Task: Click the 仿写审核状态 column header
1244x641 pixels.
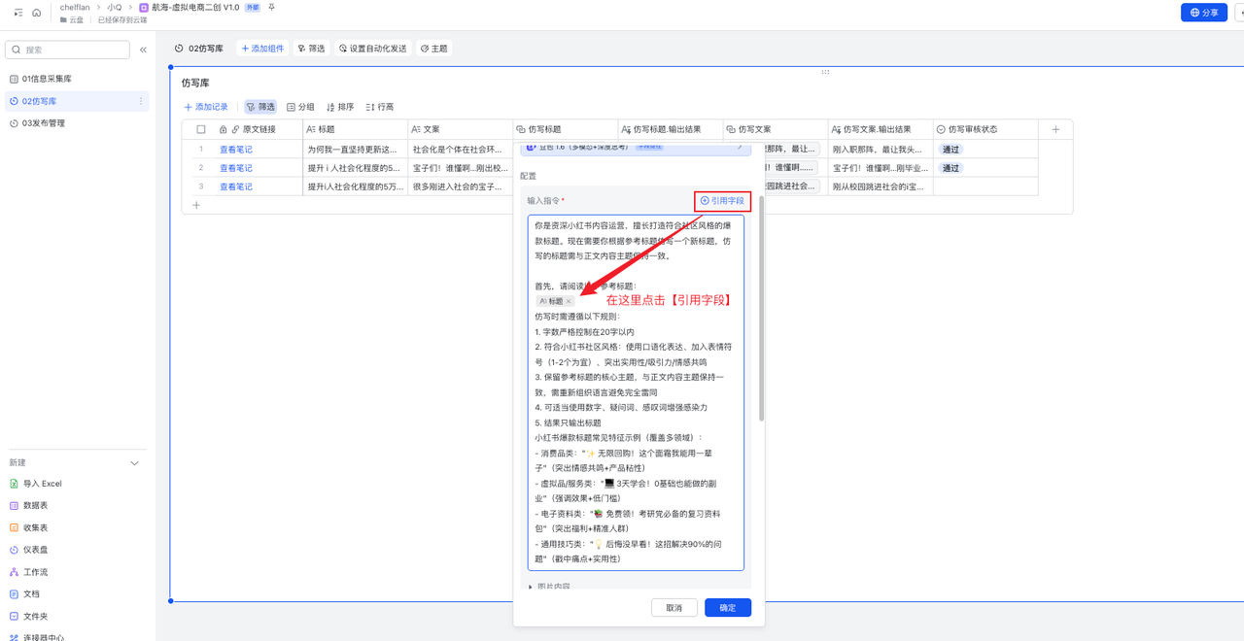Action: coord(985,129)
